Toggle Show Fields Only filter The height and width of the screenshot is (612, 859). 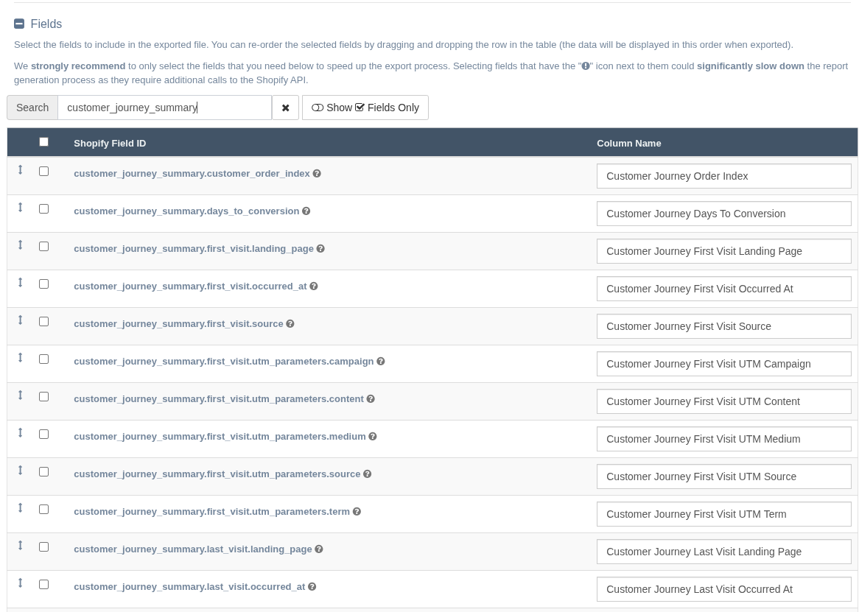[365, 108]
